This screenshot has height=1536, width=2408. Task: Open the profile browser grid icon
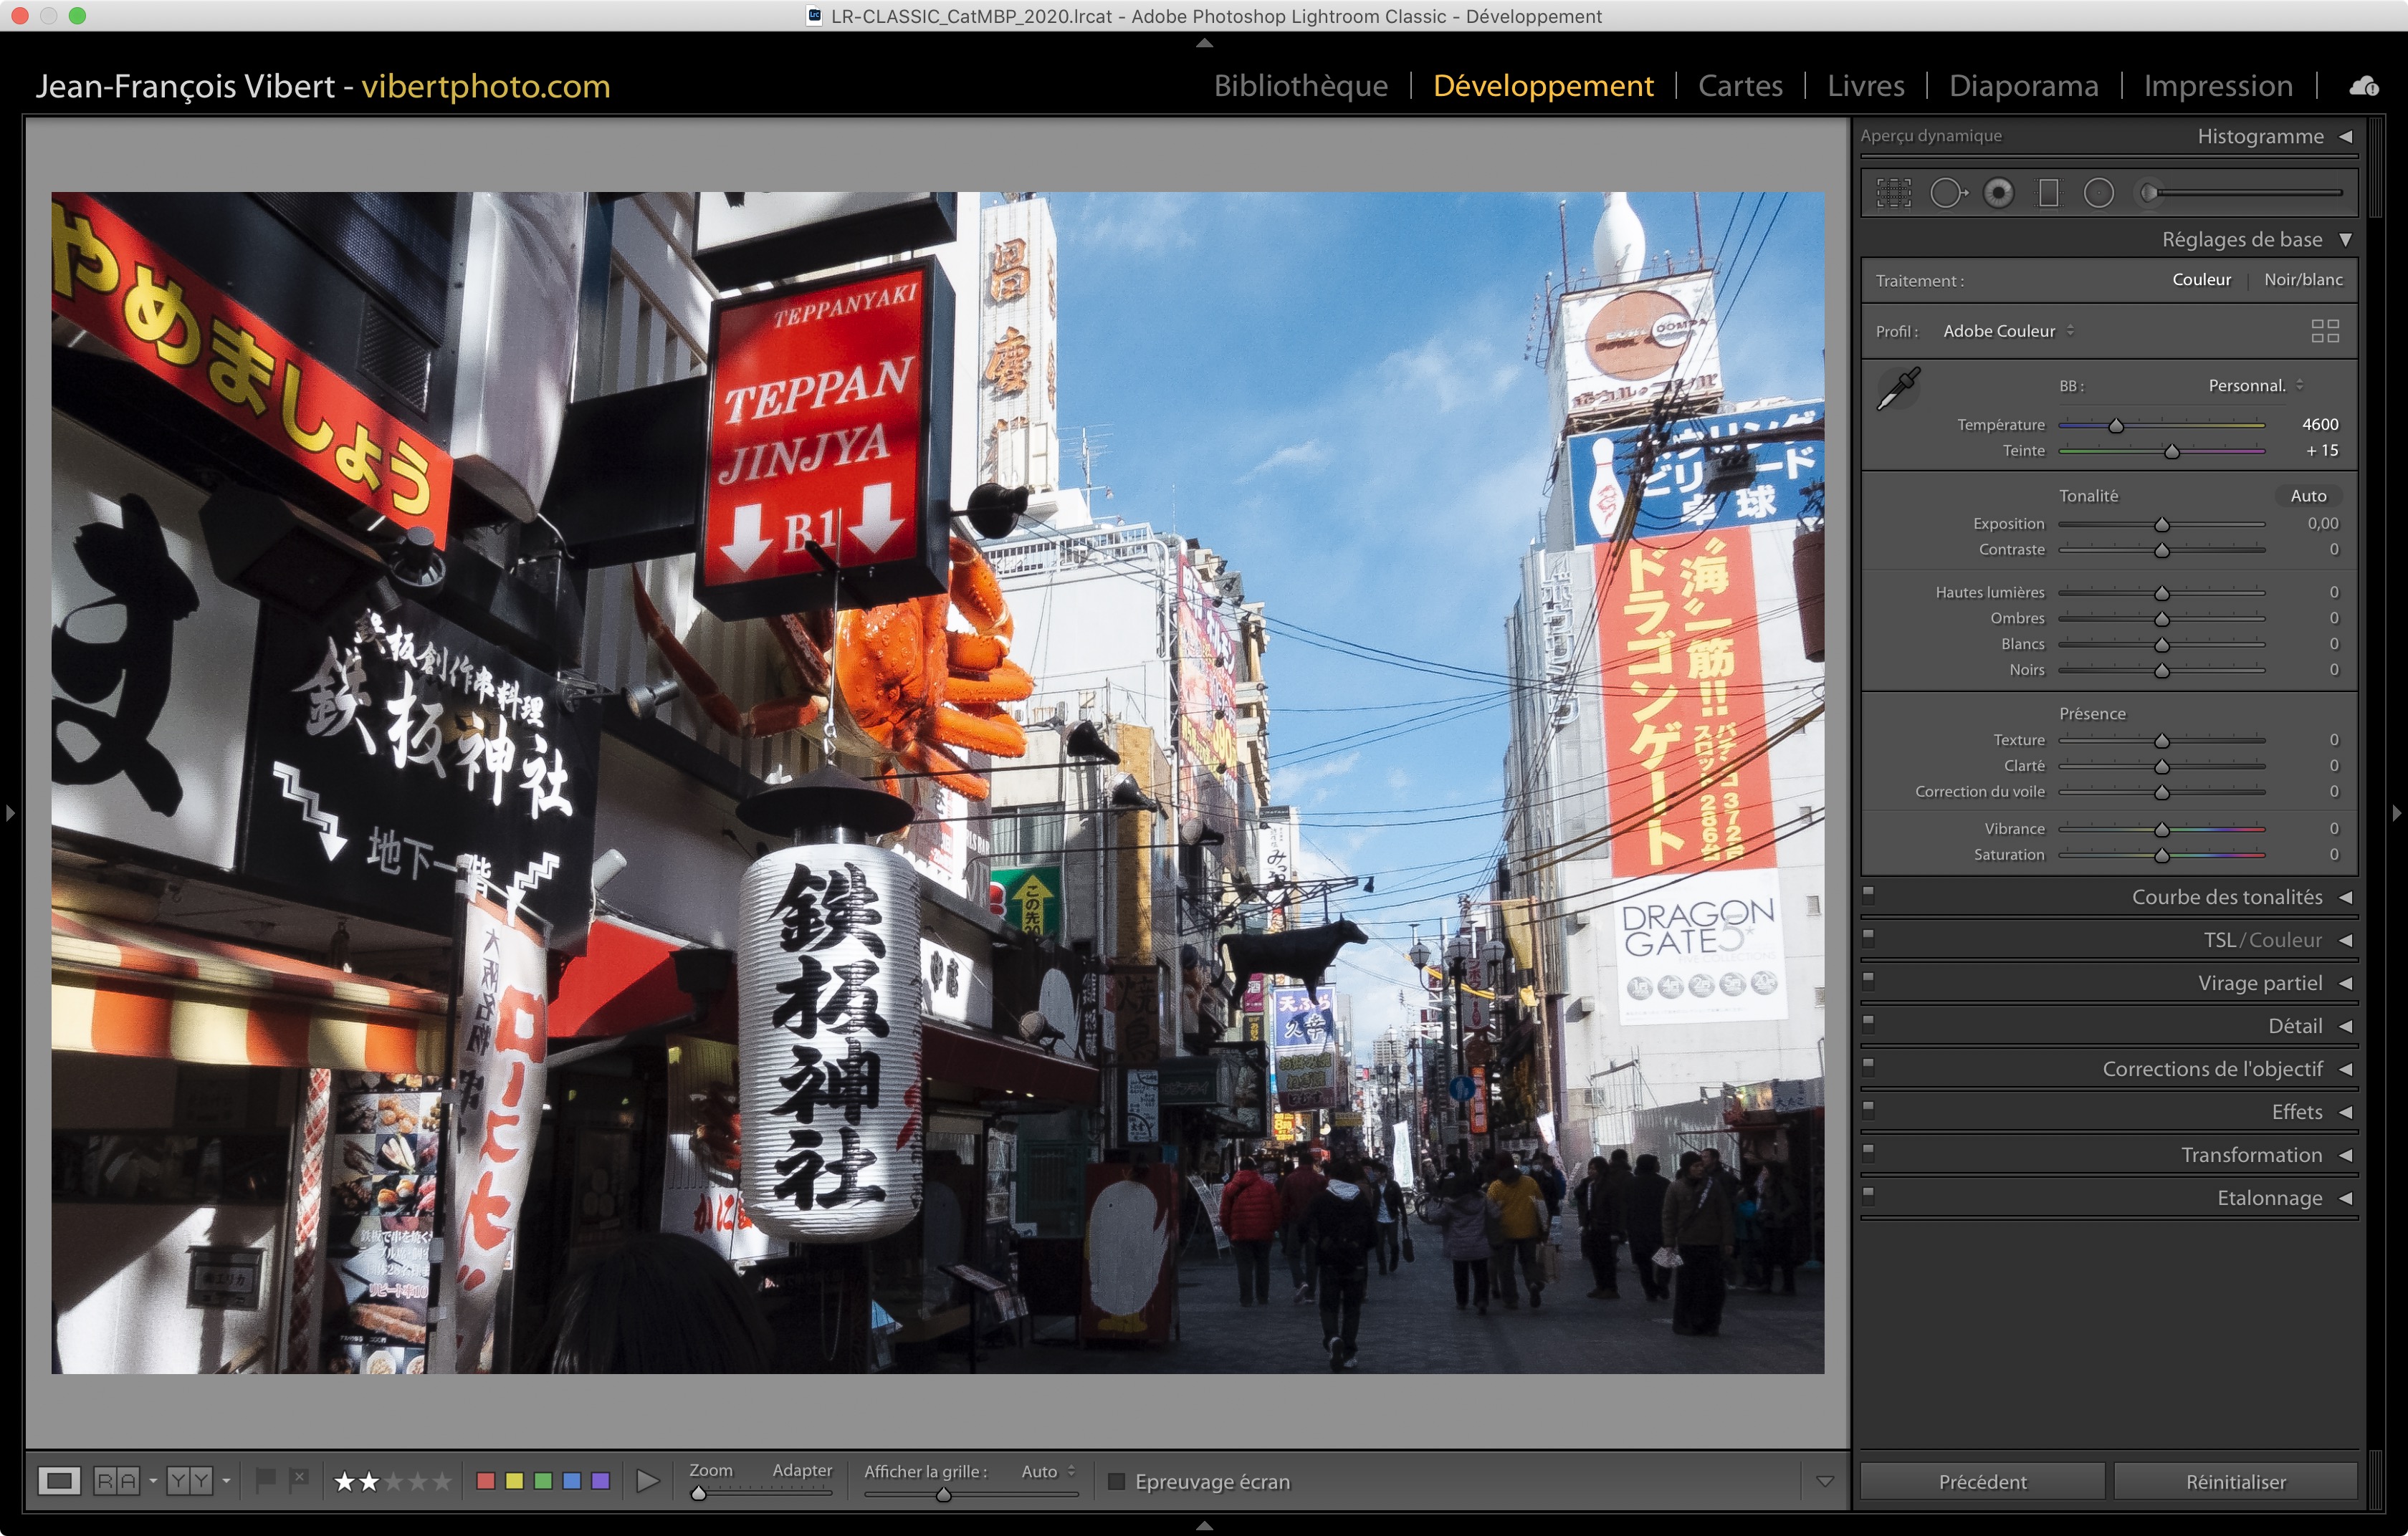2324,331
